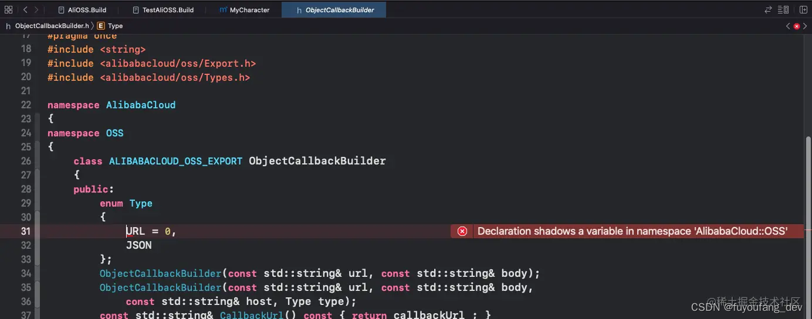Click 'namespace OSS' line

[x=86, y=133]
